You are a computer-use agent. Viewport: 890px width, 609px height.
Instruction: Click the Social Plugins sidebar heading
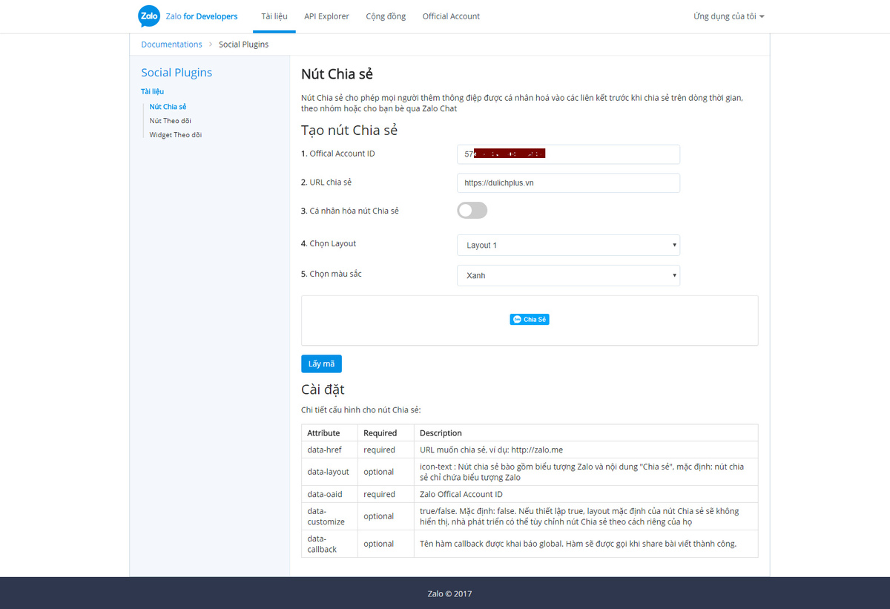click(x=177, y=73)
